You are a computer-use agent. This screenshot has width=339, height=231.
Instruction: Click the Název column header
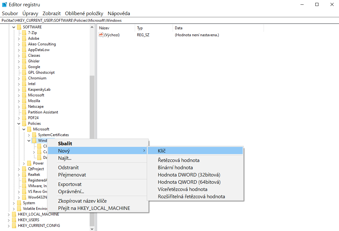point(104,28)
